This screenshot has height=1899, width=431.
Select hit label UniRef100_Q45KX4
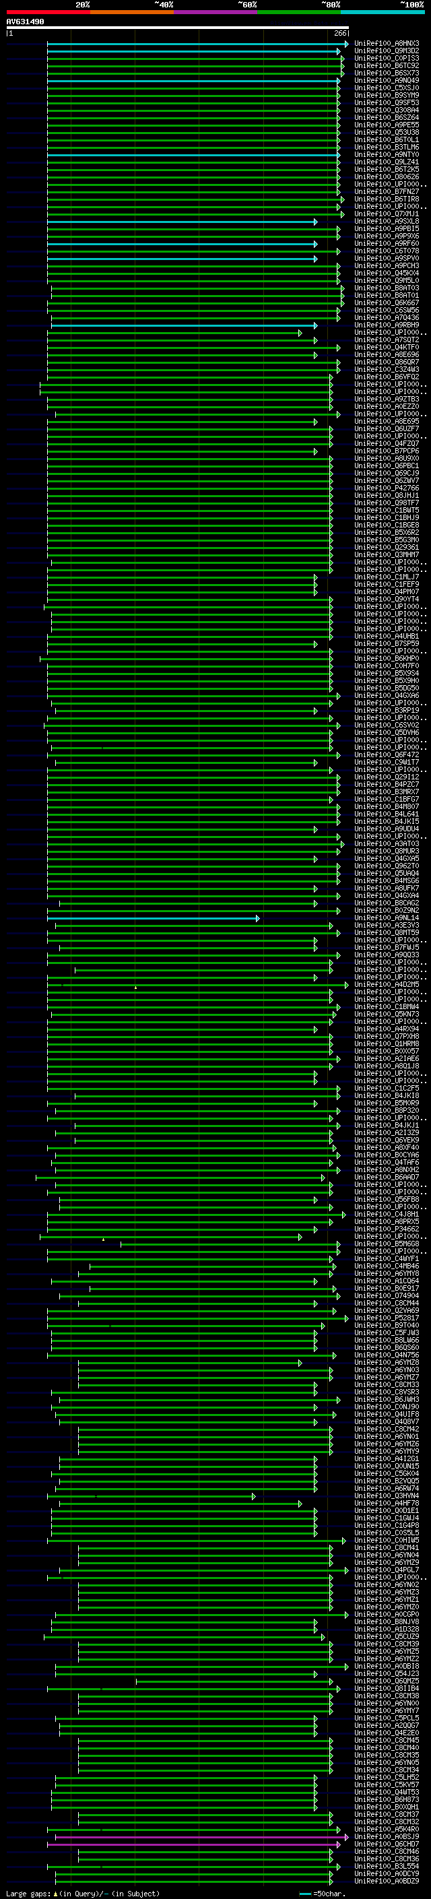point(387,273)
